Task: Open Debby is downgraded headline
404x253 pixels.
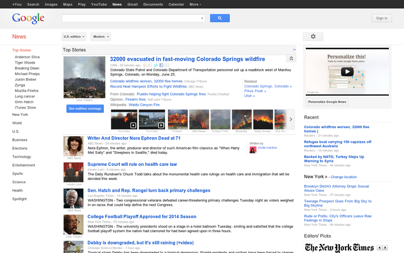Action: (140, 243)
